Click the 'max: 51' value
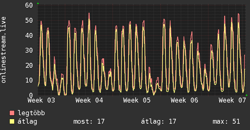 pos(226,122)
